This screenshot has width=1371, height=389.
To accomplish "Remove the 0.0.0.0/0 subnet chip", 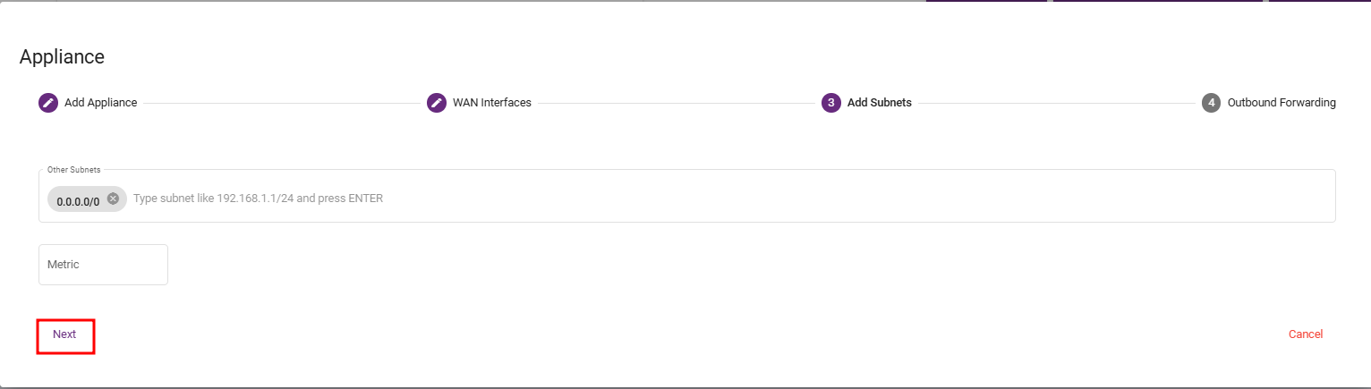I will coord(113,199).
